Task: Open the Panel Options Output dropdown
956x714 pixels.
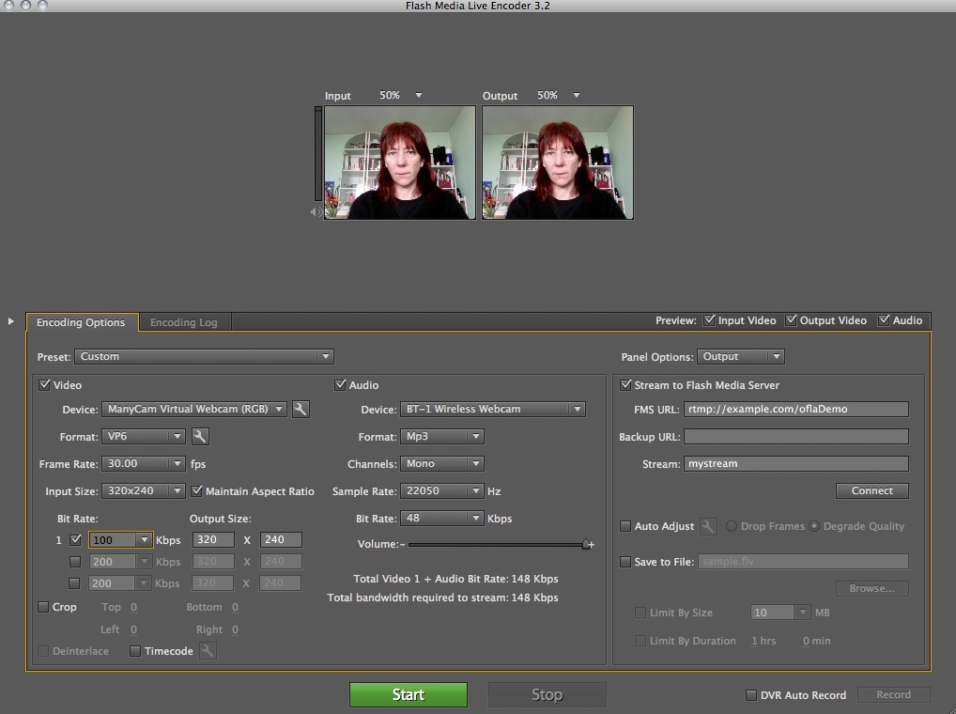Action: click(x=741, y=357)
